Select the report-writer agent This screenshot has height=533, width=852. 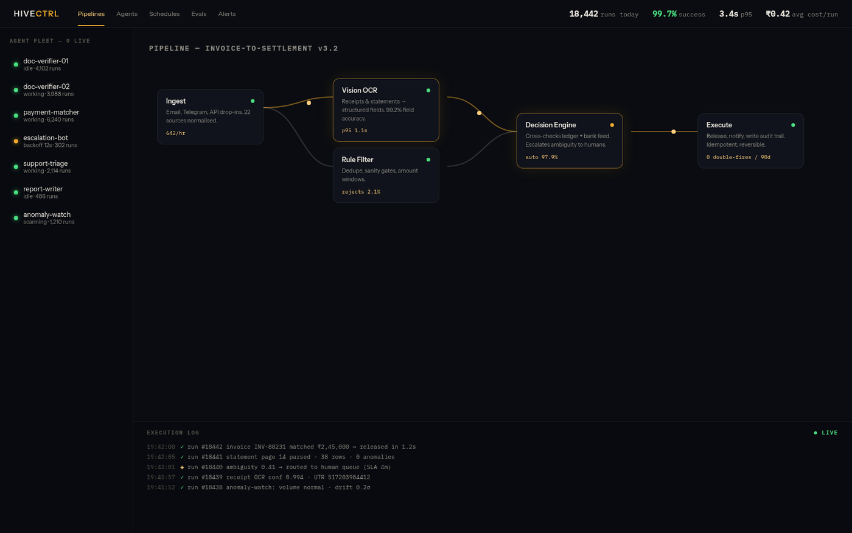point(66,192)
